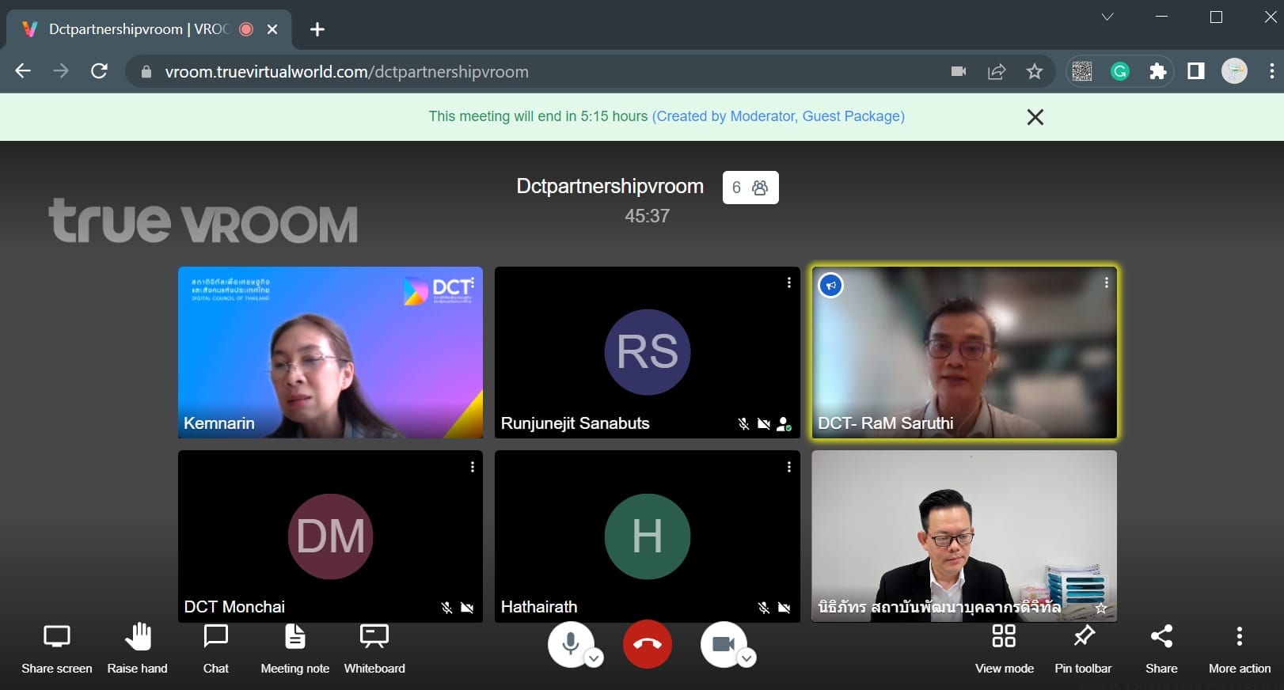The width and height of the screenshot is (1284, 690).
Task: Open View mode layout options
Action: (x=1004, y=637)
